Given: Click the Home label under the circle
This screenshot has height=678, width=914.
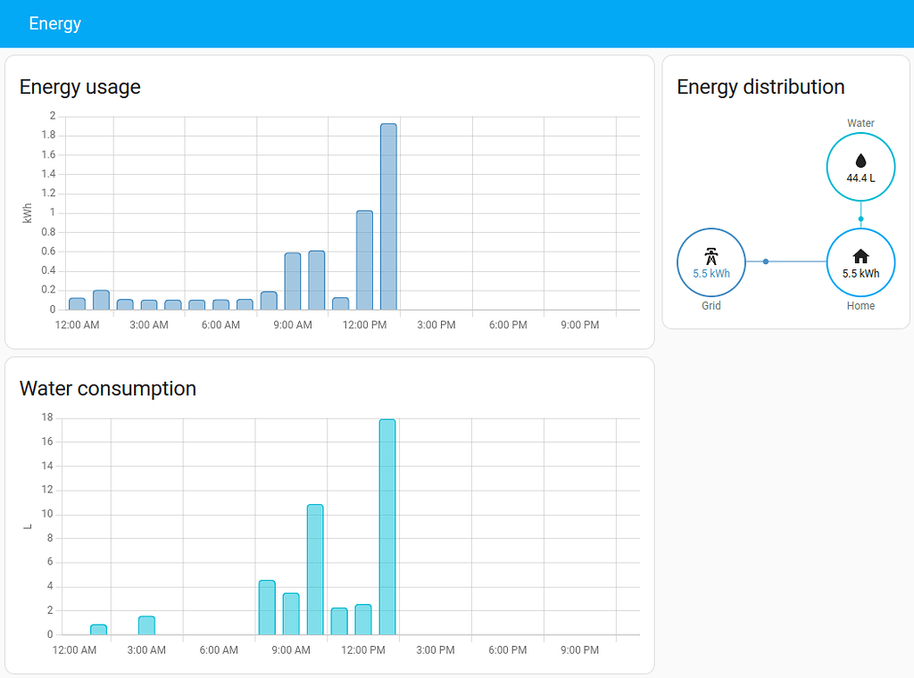Looking at the screenshot, I should tap(860, 306).
